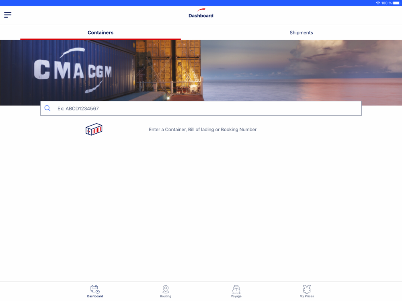Focus the container number search field

click(x=201, y=108)
